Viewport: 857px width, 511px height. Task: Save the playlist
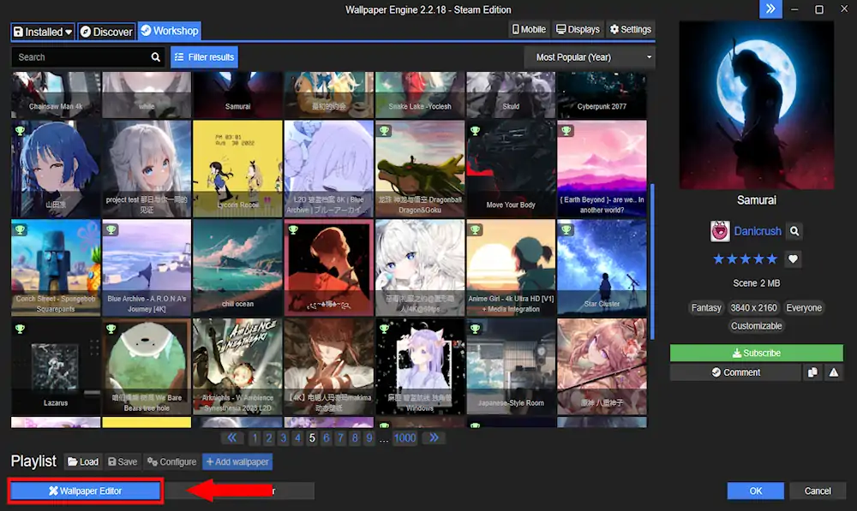pos(123,462)
